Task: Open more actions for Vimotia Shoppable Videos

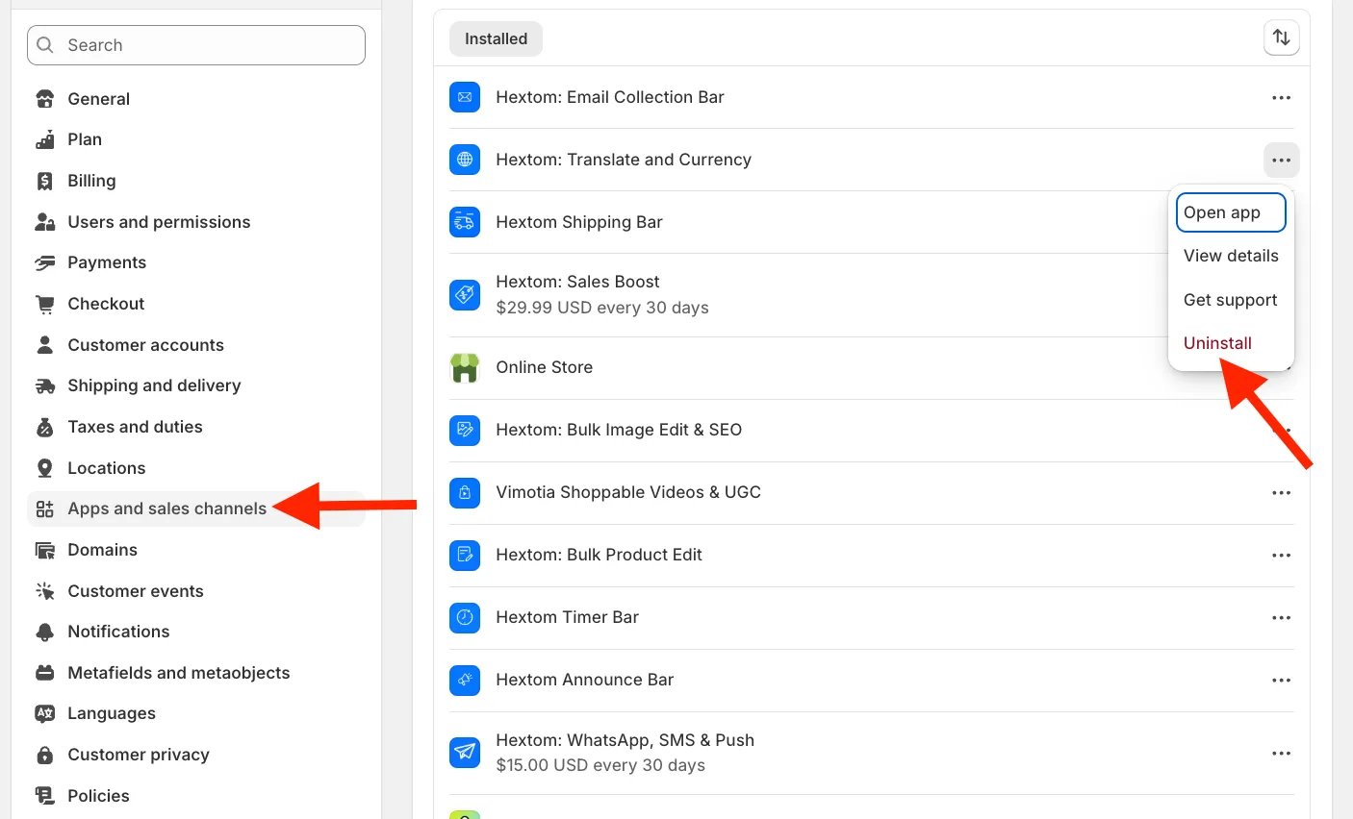Action: [x=1281, y=492]
